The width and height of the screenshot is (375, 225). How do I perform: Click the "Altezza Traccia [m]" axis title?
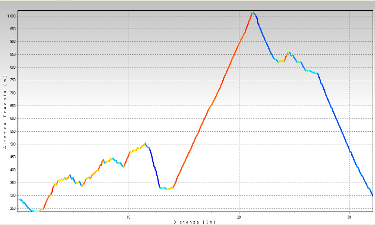[5, 112]
